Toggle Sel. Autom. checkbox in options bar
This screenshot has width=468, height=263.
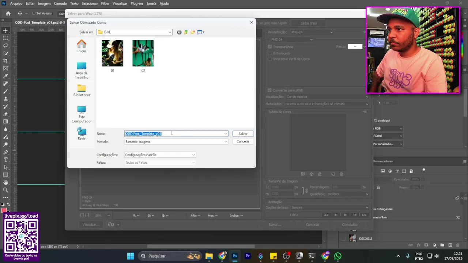click(x=34, y=14)
